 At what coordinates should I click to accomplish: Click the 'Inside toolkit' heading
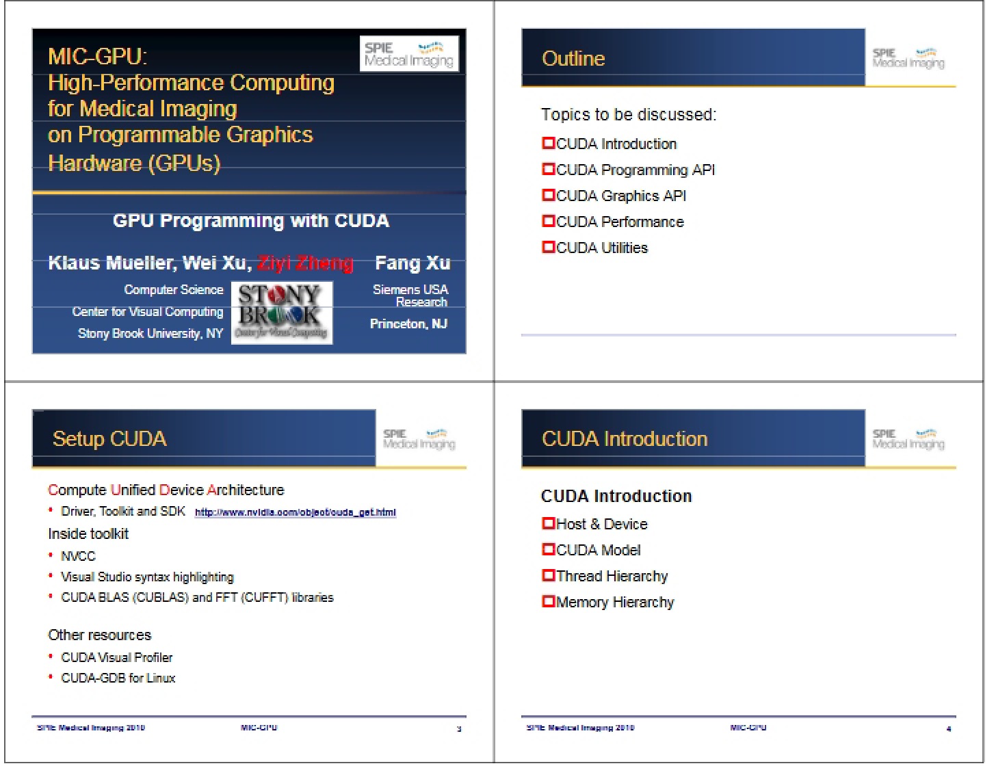point(88,533)
